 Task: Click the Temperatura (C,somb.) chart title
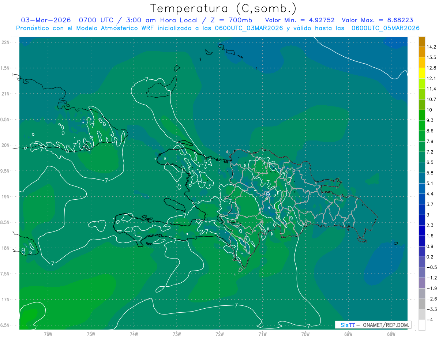223,8
